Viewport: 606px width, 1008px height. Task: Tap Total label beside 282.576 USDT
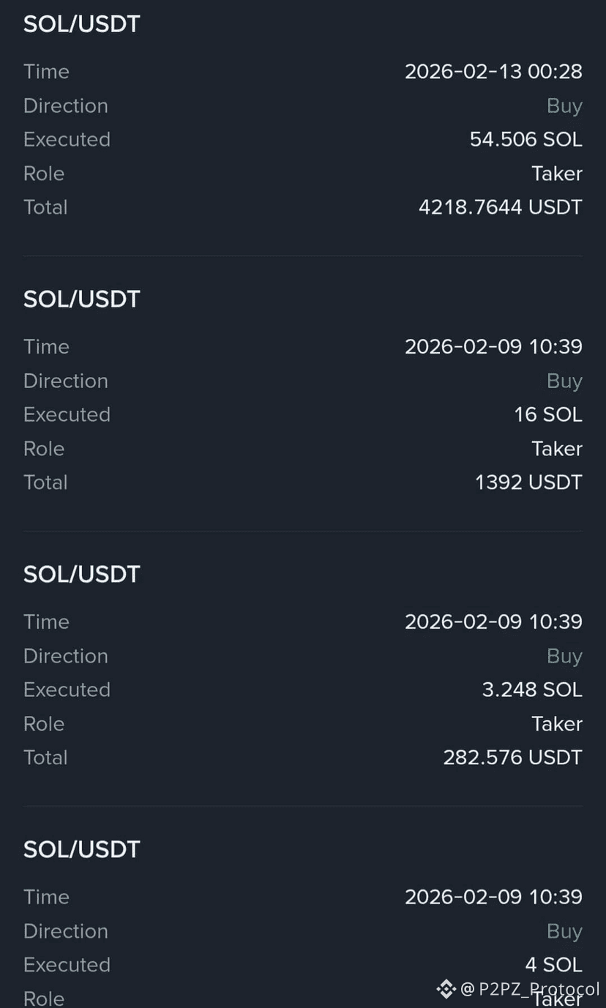pos(45,758)
